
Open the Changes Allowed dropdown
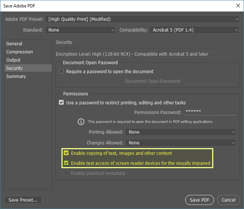[181, 143]
